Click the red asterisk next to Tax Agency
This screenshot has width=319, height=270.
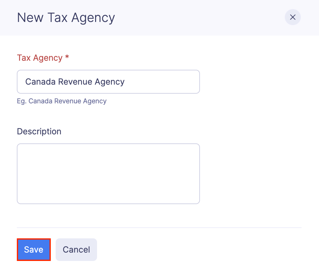(67, 58)
